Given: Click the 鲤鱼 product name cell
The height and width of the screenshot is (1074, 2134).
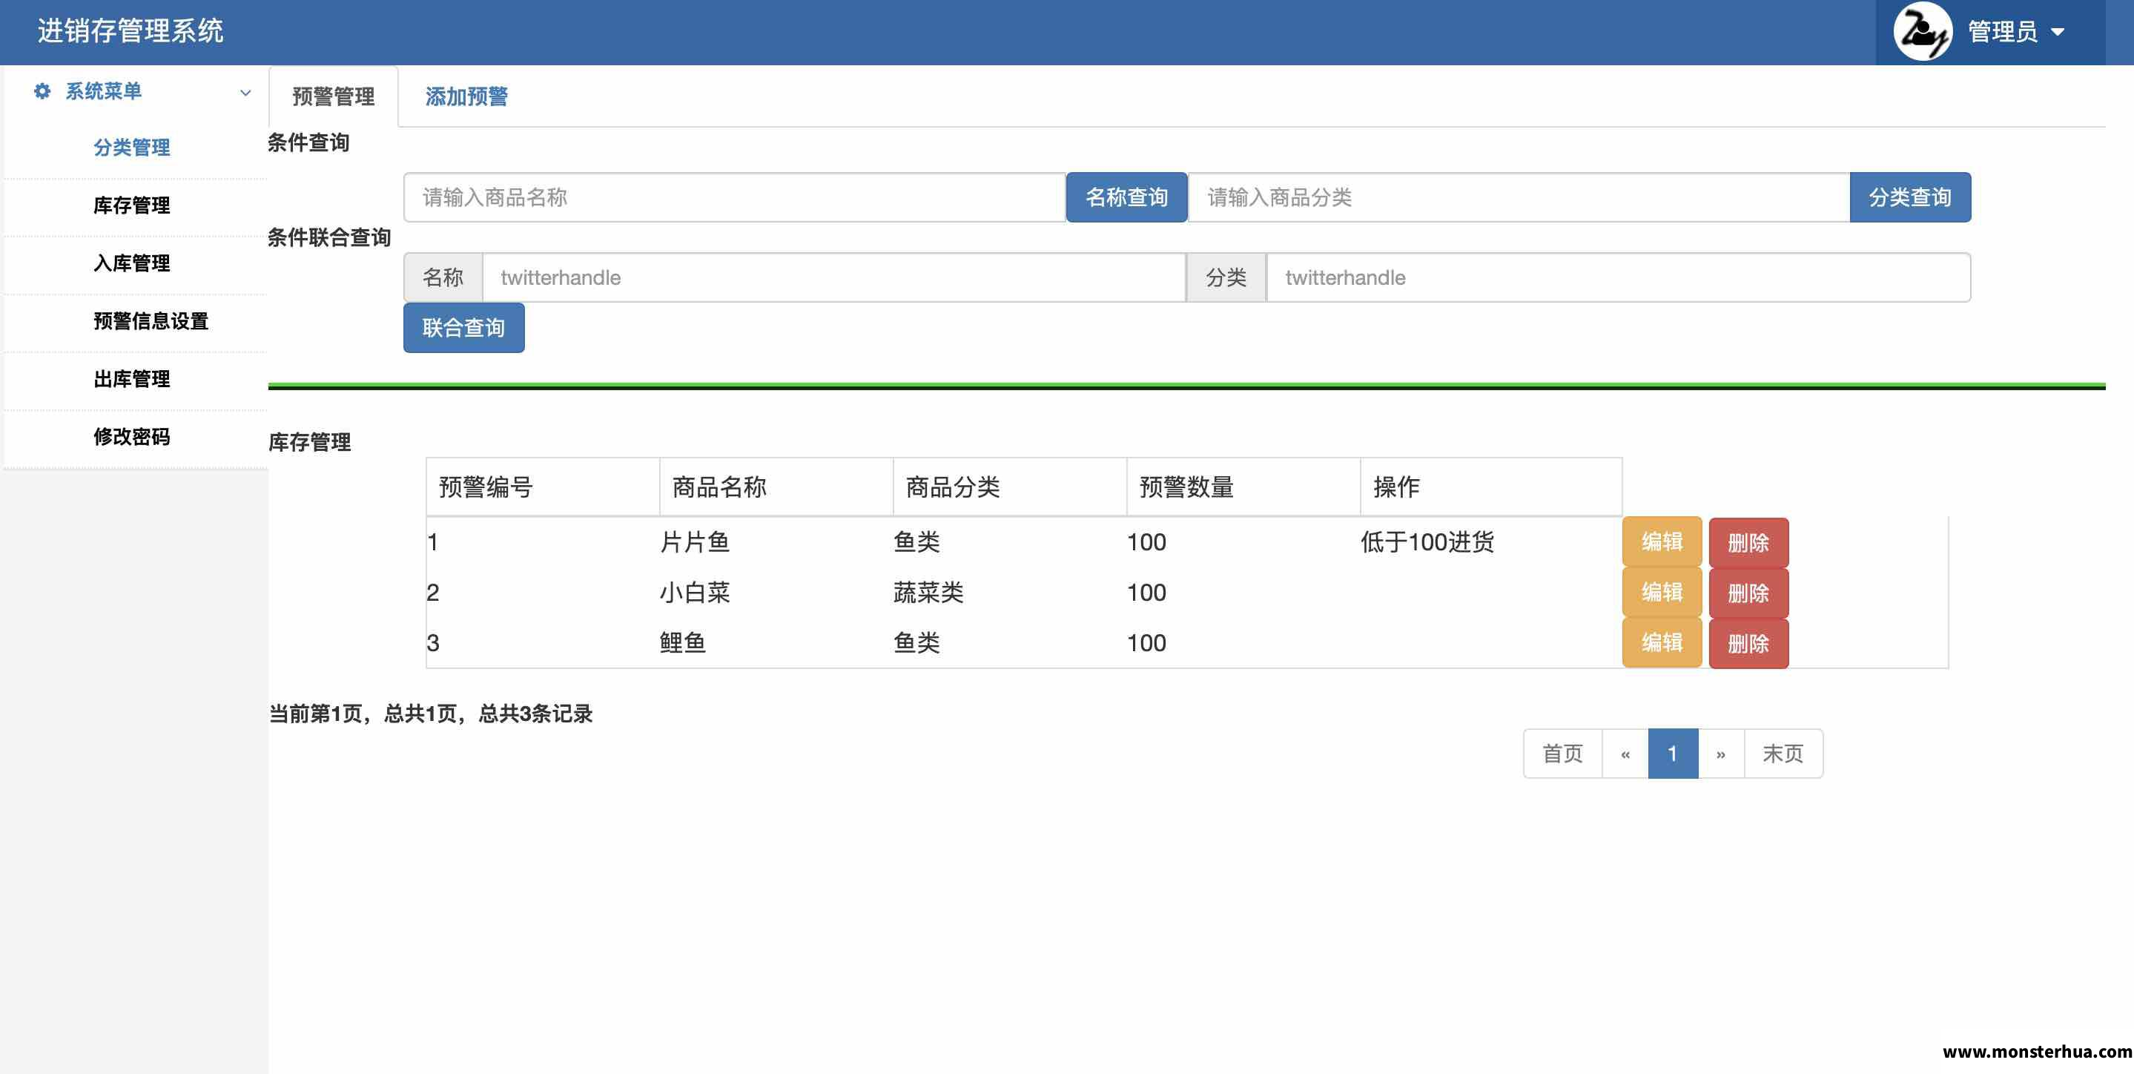Looking at the screenshot, I should [x=683, y=643].
